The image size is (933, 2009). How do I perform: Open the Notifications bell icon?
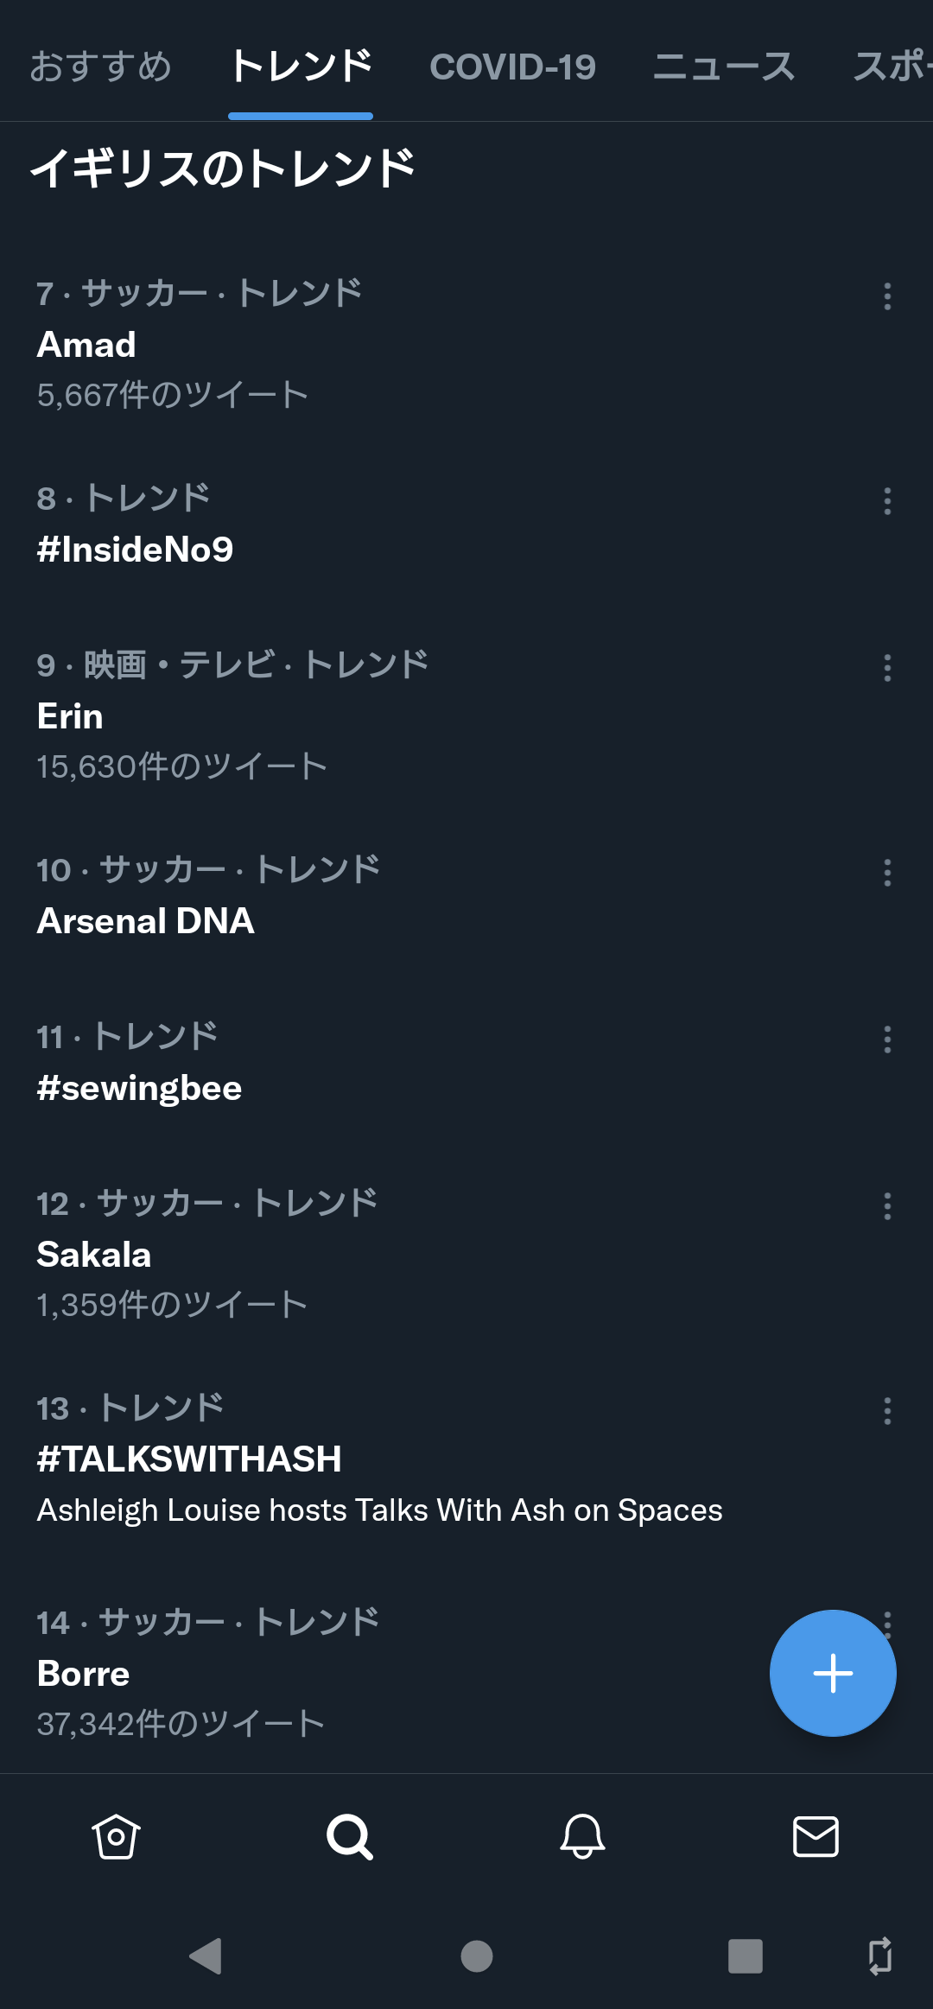(x=582, y=1836)
